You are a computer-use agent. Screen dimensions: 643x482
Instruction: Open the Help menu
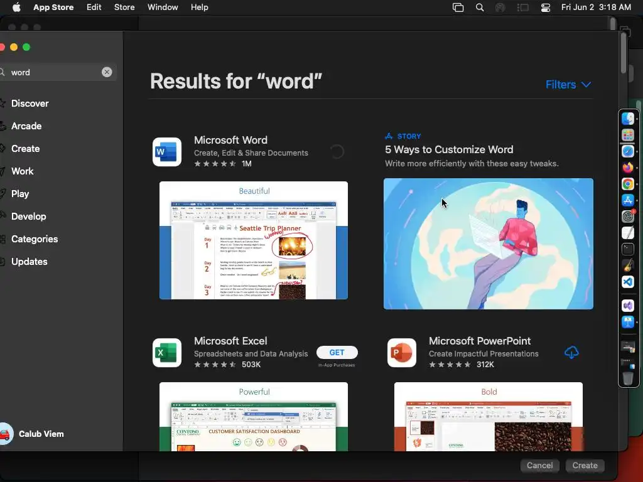pos(199,8)
